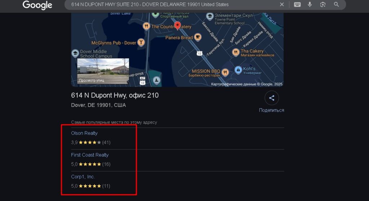Click the Поделиться share label
Viewport: 369px width, 201px height.
point(271,110)
